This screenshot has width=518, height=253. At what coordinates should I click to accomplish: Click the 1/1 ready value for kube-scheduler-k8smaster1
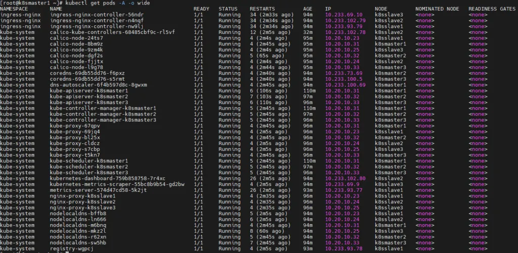(x=198, y=161)
